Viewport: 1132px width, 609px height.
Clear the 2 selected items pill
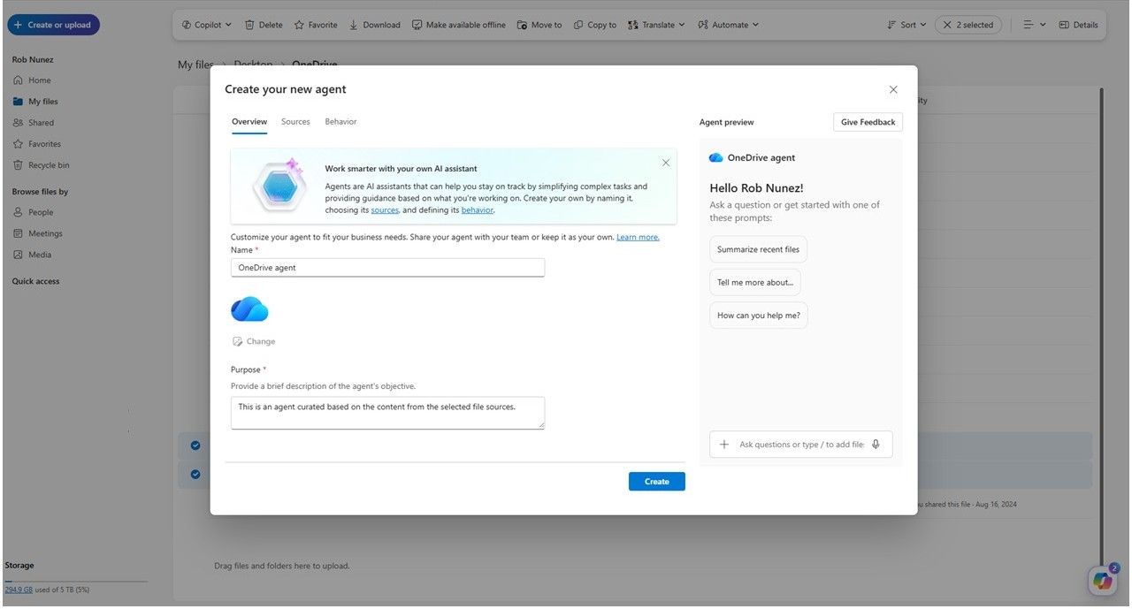pyautogui.click(x=968, y=25)
